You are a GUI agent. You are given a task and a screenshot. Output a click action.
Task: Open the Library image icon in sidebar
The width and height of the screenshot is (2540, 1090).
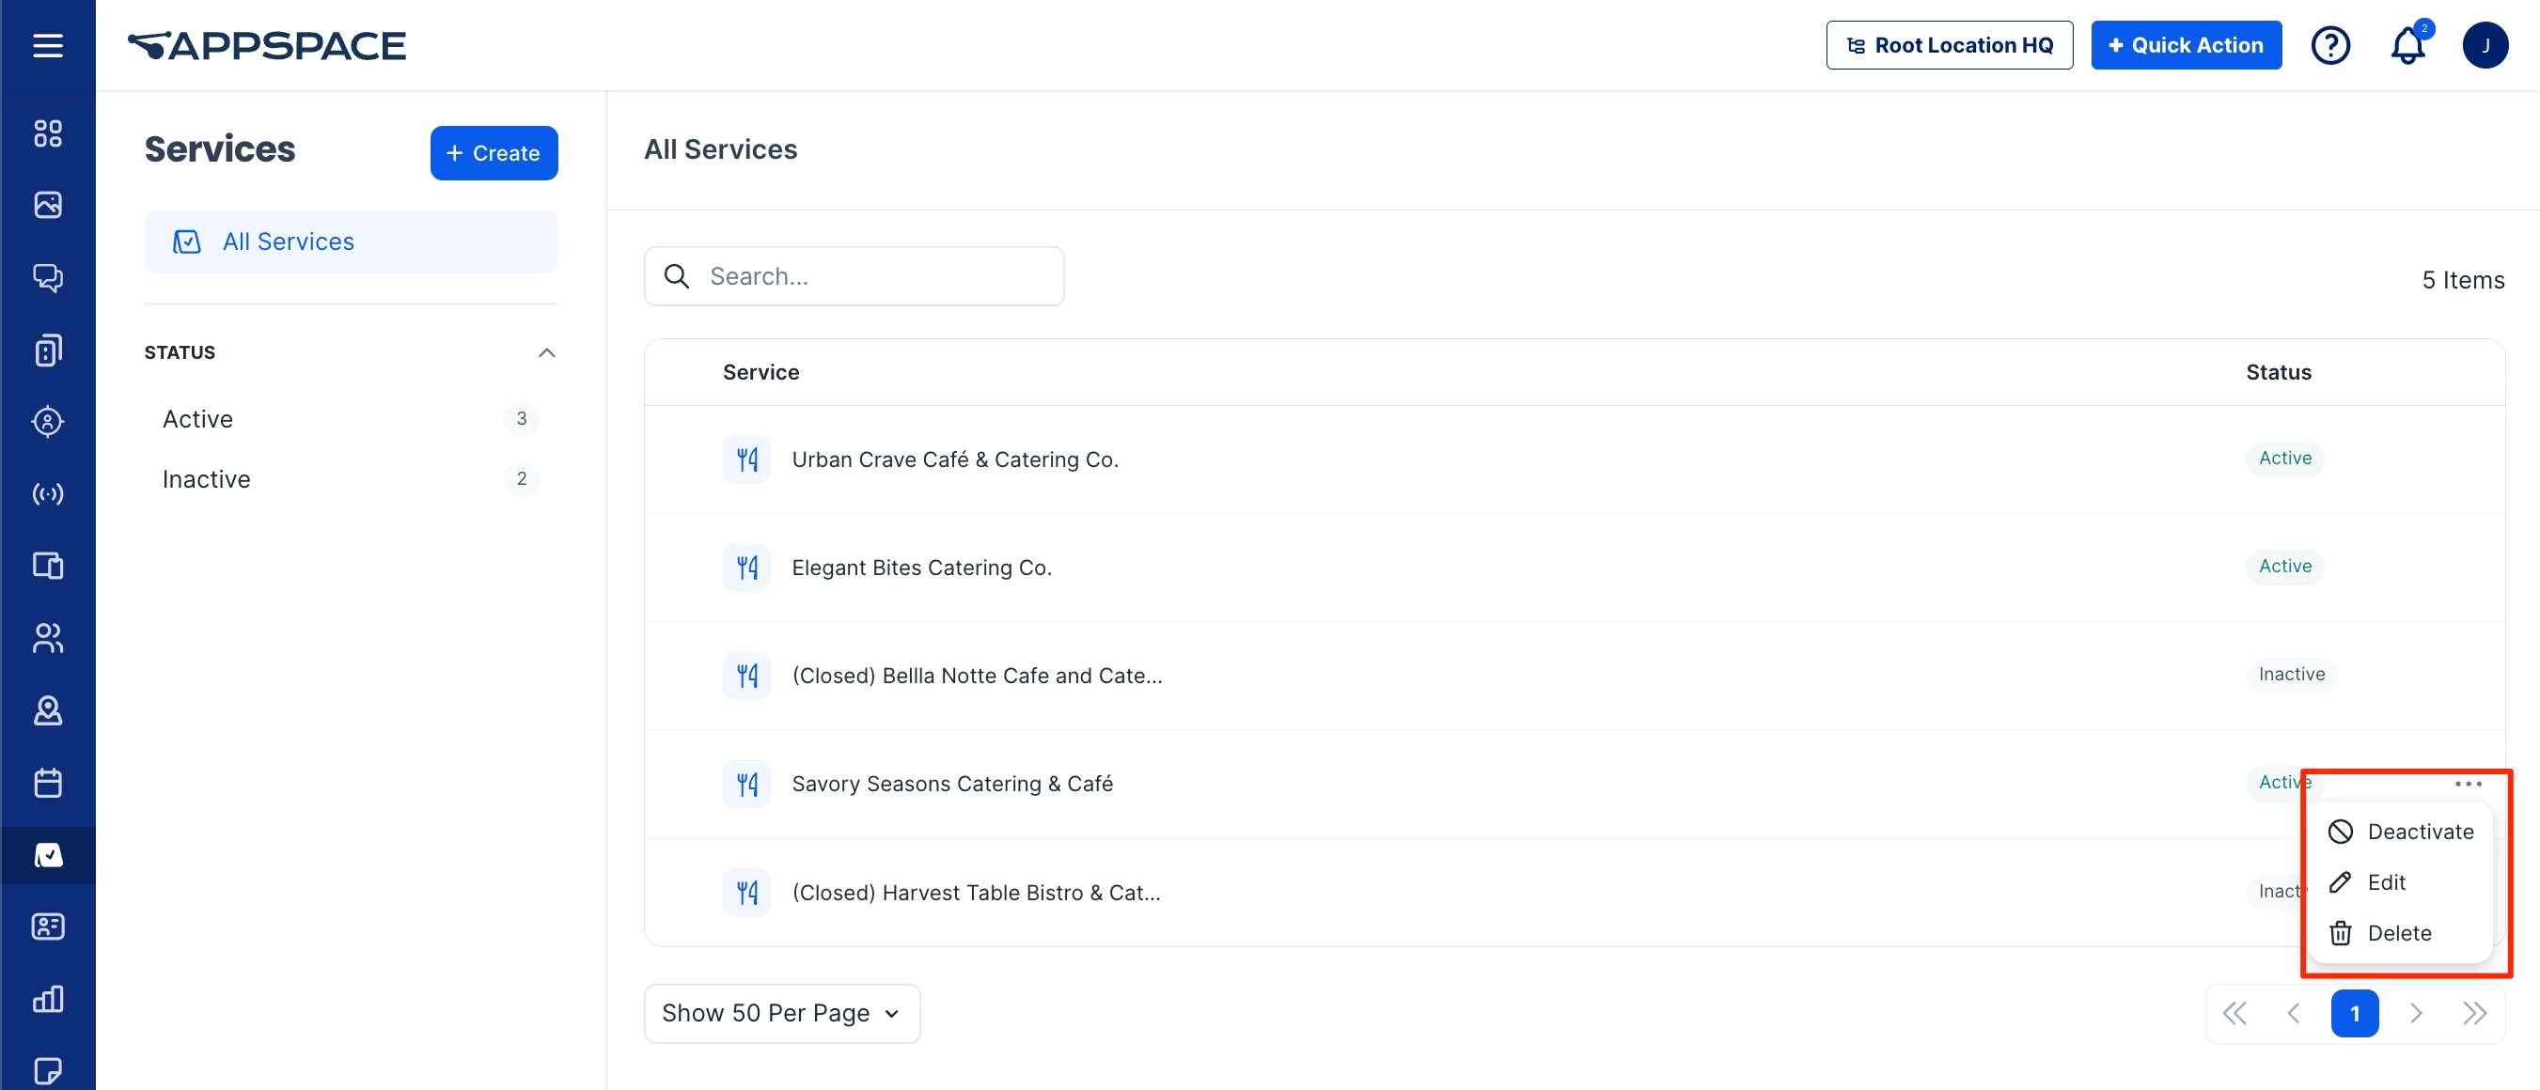tap(47, 205)
